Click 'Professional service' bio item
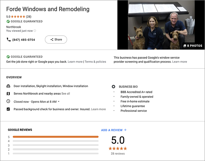The image size is (205, 161). click(x=134, y=111)
